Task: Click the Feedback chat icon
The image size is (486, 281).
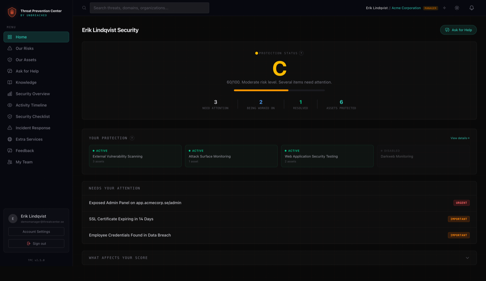Action: 10,150
